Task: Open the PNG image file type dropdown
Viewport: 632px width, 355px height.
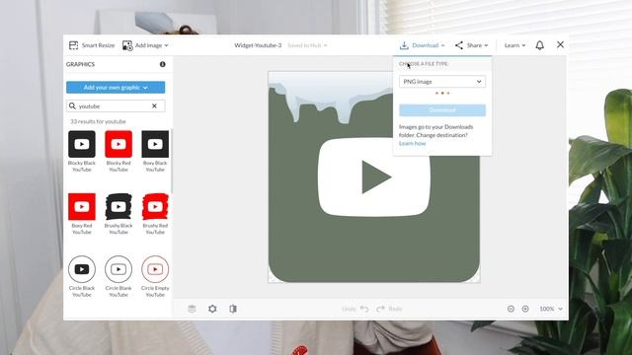Action: pyautogui.click(x=442, y=82)
